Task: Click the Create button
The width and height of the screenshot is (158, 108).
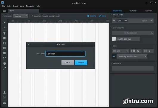Action: tap(81, 63)
